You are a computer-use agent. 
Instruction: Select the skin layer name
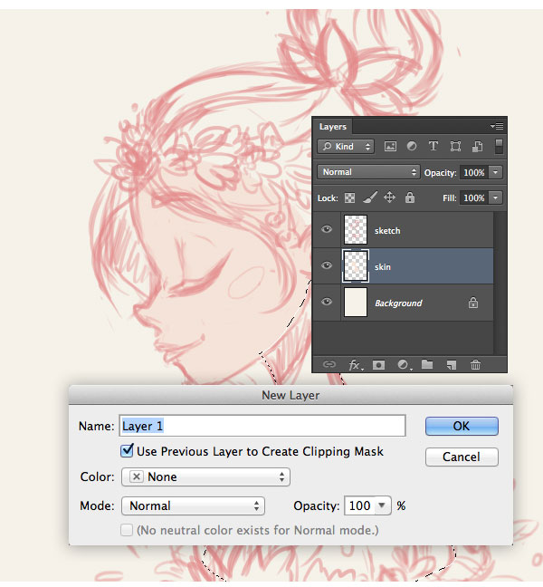point(383,267)
